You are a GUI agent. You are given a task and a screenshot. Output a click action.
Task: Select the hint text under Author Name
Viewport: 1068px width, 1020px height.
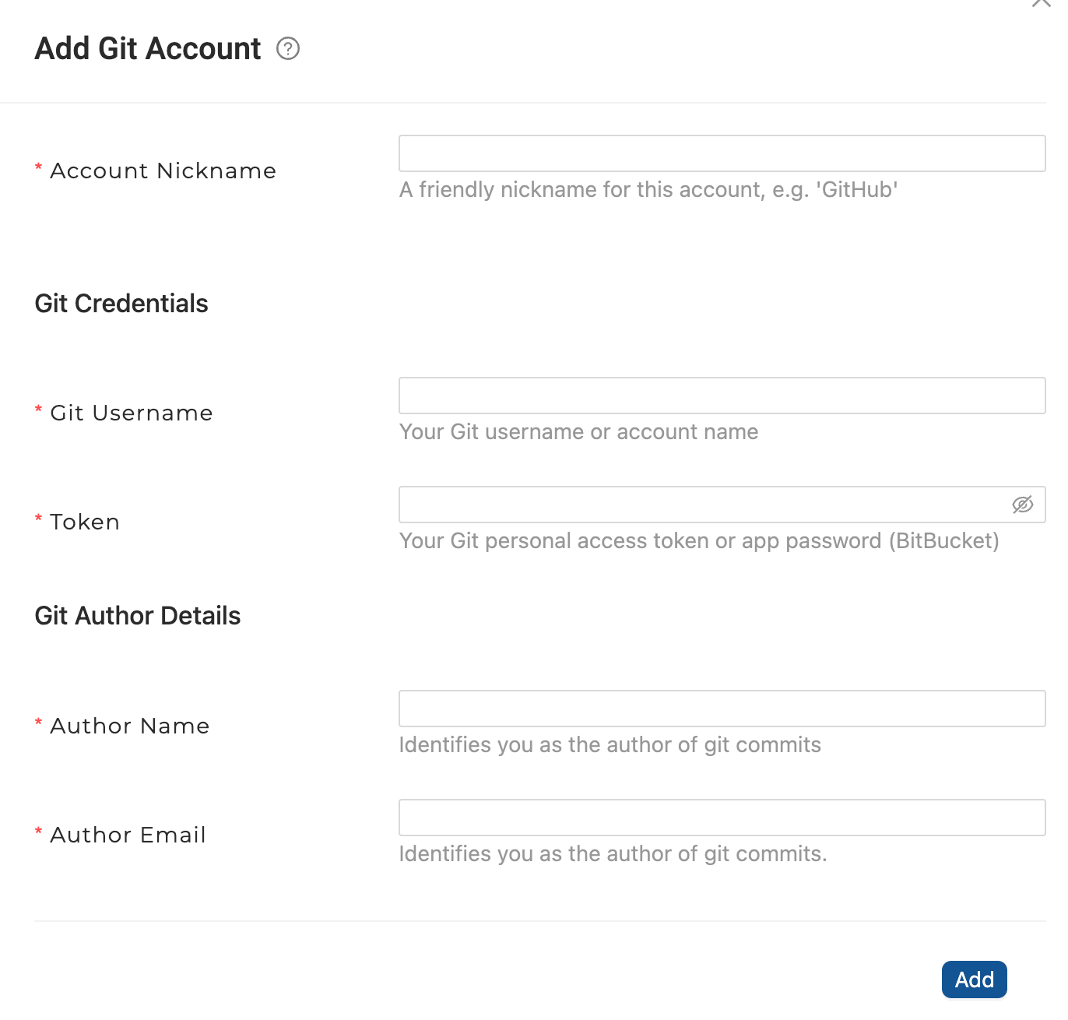click(x=610, y=745)
